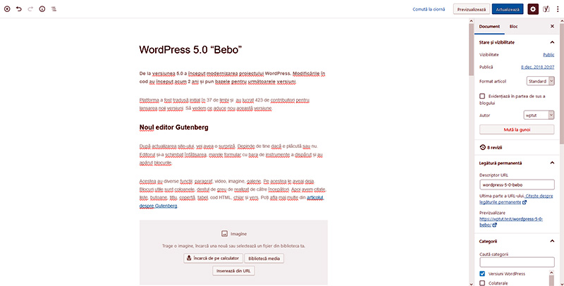564x286 pixels.
Task: Click the editor vertical scrollbar thumb
Action: coord(471,49)
